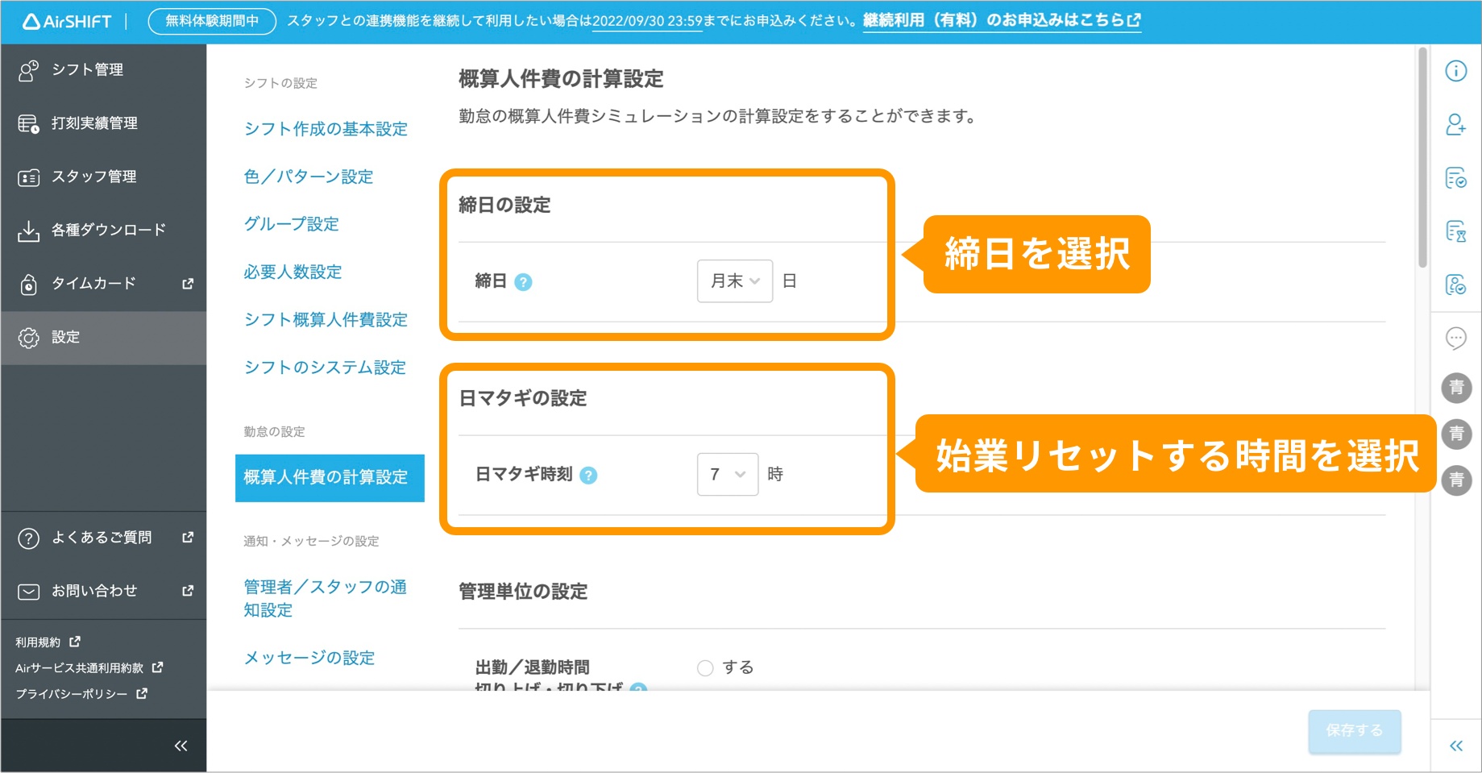The image size is (1482, 773).
Task: Open シフト管理 in the left menu
Action: 87,70
